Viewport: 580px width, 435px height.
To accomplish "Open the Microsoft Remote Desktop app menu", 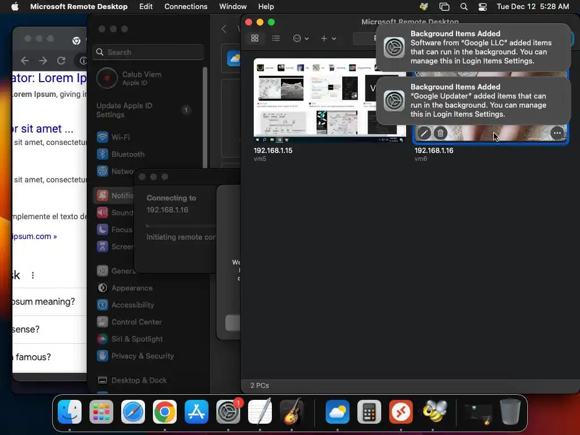I will pos(79,7).
